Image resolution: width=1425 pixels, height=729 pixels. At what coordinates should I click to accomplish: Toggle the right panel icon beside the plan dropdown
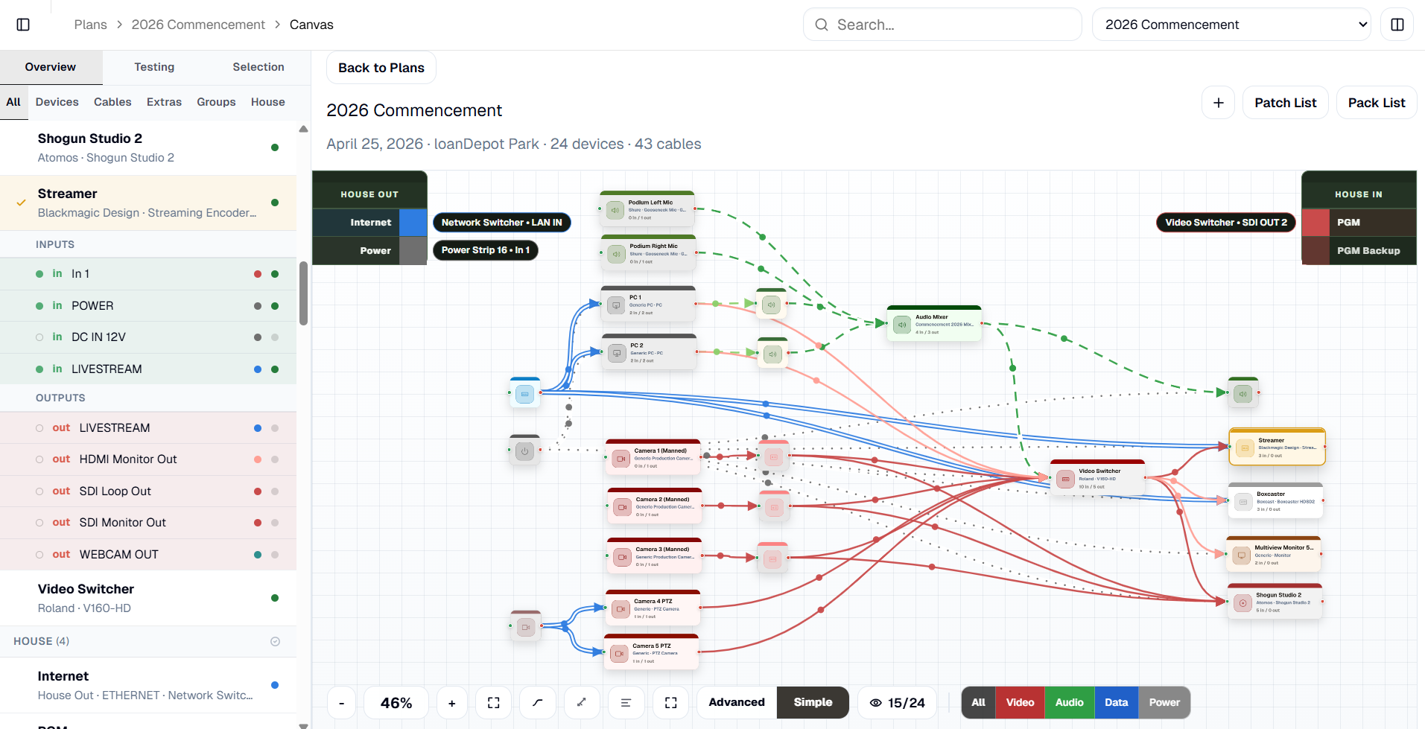point(1397,25)
